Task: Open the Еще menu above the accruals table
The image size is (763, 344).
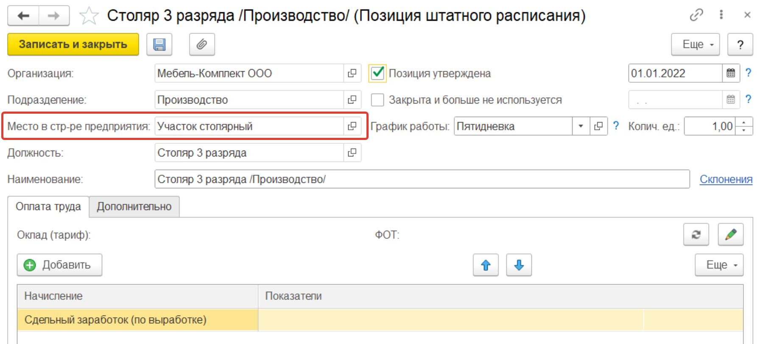Action: click(x=719, y=265)
